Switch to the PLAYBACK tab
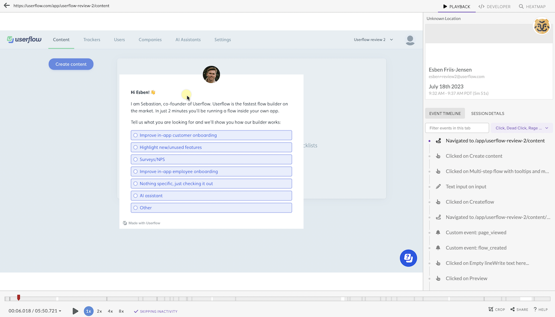Viewport: 555px width, 317px height. pos(456,6)
